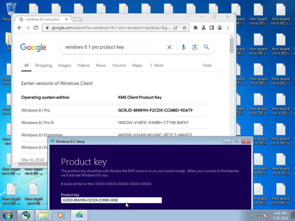This screenshot has width=295, height=221.
Task: Open Chrome tab search chevron
Action: coord(188,17)
